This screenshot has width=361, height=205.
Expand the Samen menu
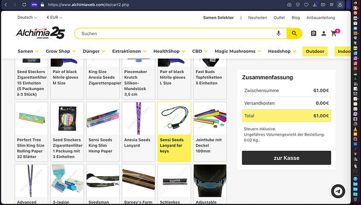[x=28, y=51]
